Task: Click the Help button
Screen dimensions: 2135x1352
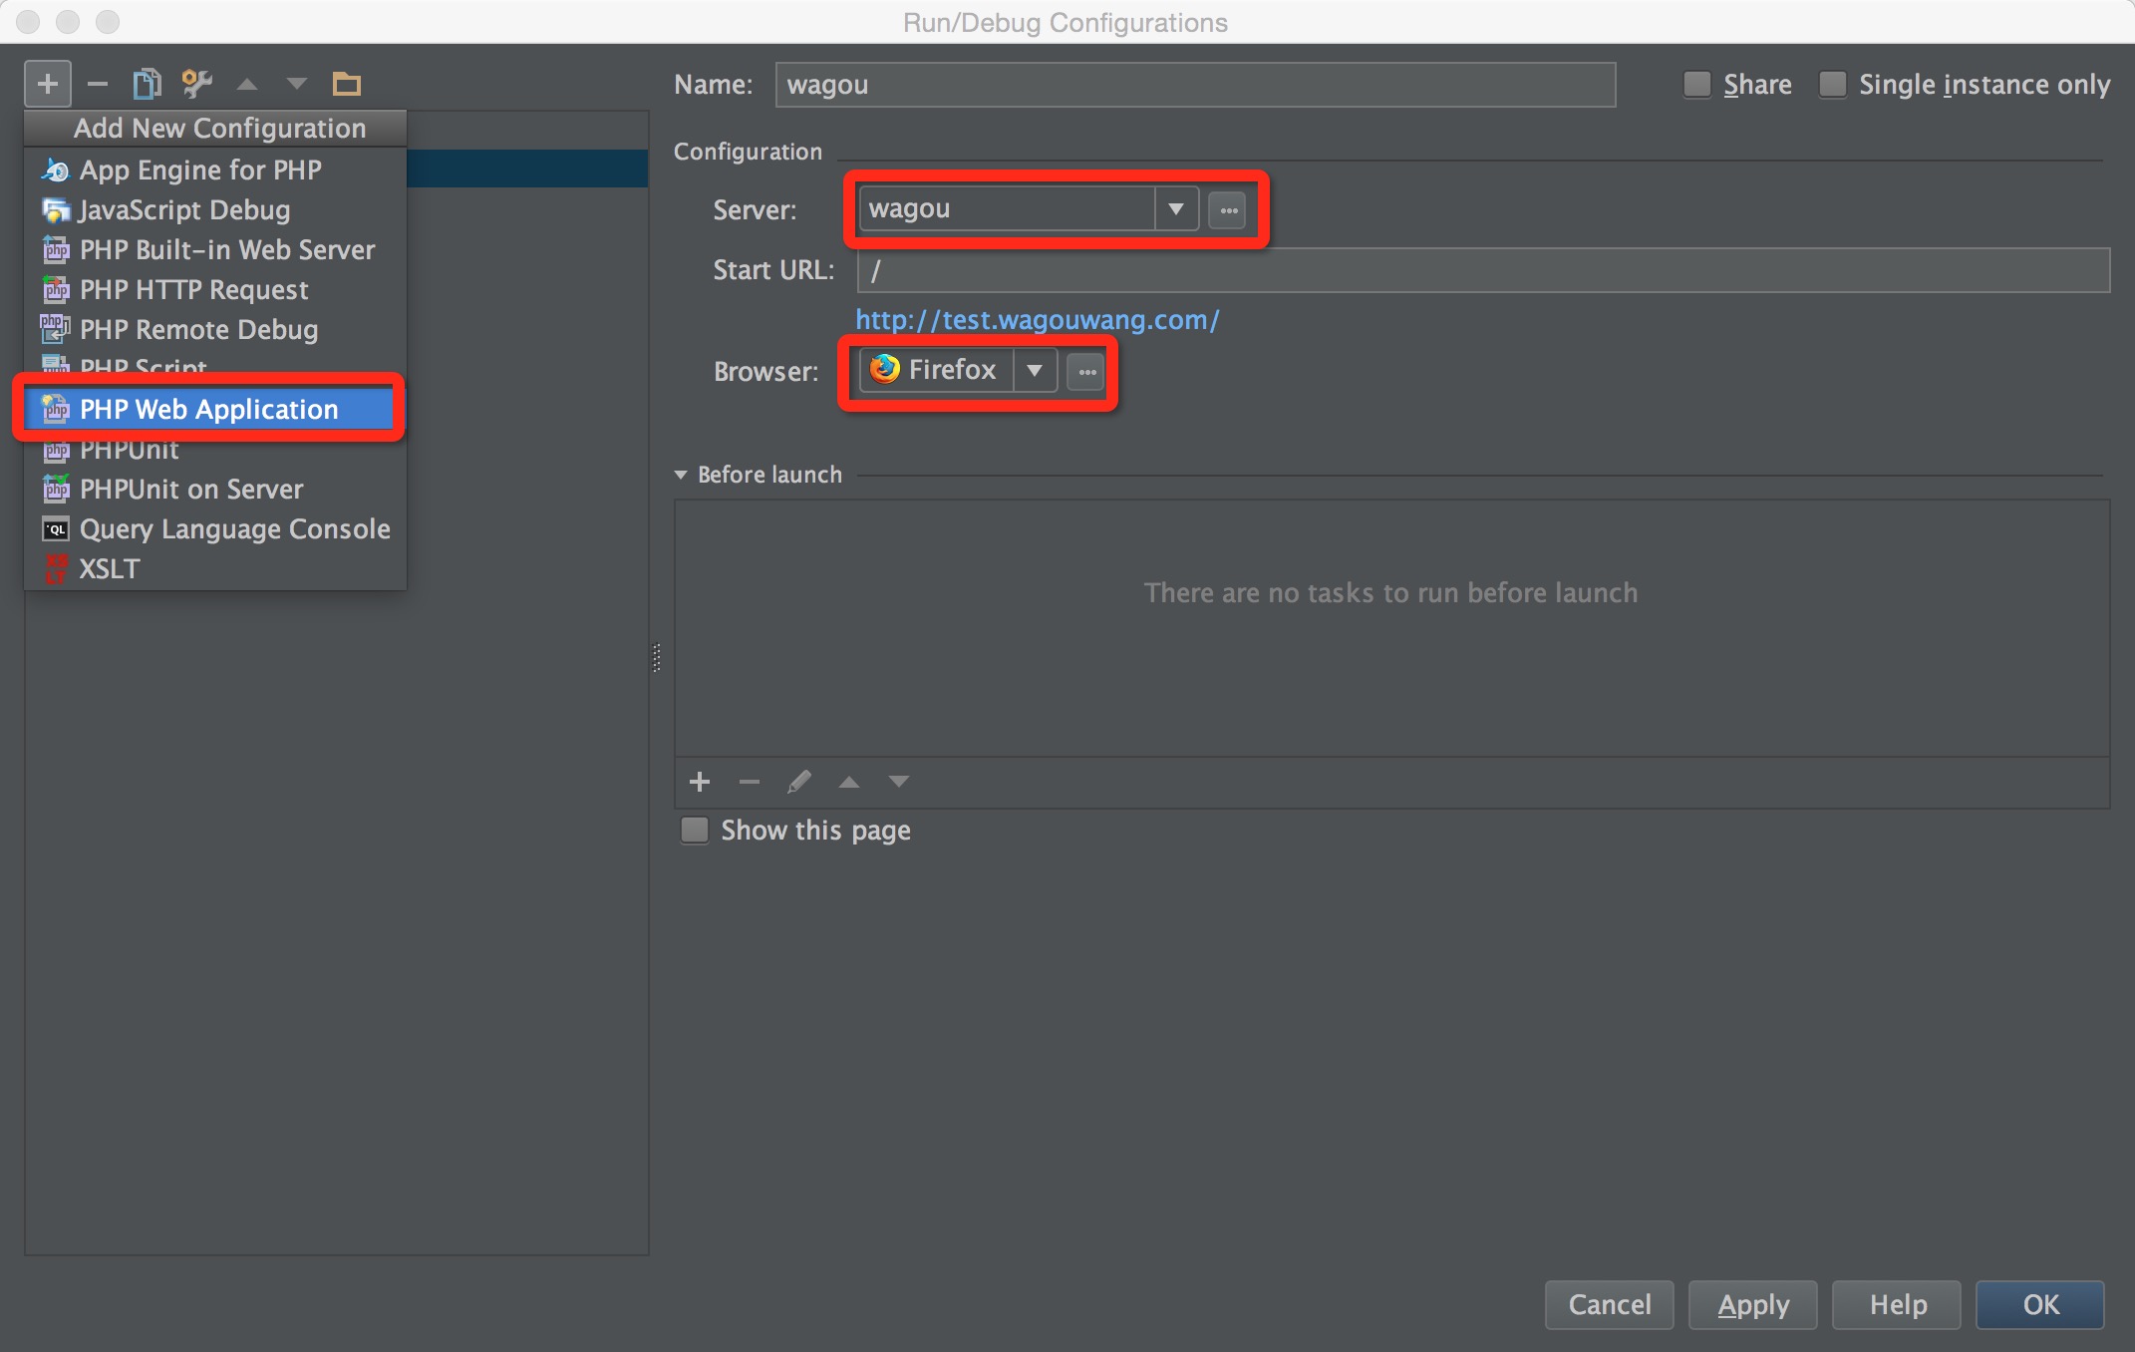Action: pos(1897,1305)
